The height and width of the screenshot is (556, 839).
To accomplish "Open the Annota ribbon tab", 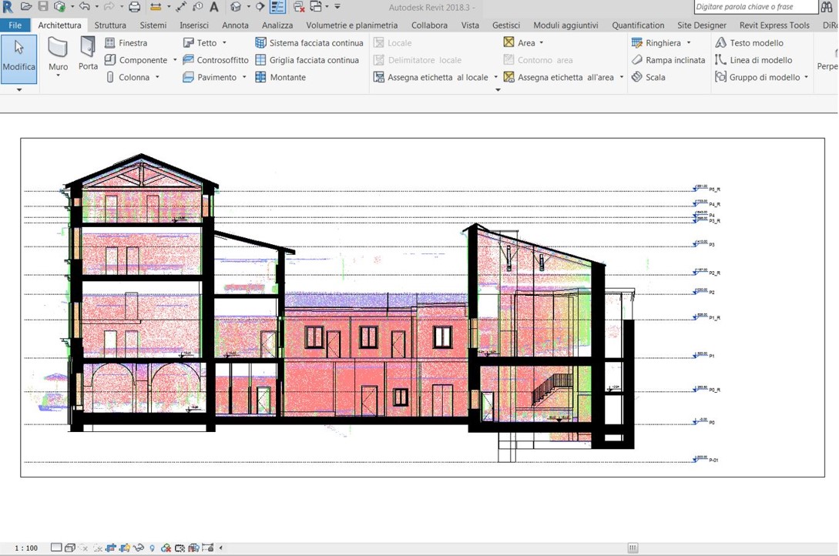I will (x=235, y=25).
